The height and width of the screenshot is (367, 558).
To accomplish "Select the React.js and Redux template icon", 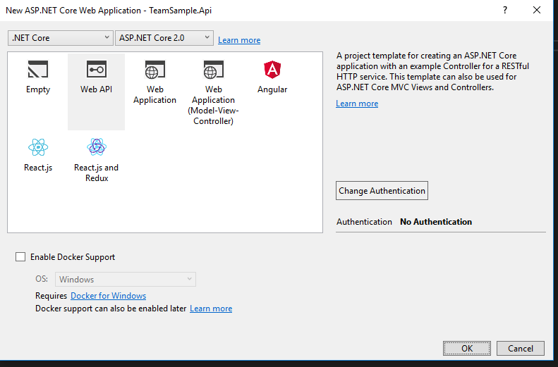I will coord(96,147).
